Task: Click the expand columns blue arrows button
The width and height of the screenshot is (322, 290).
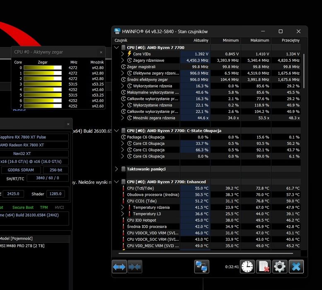Action: [x=119, y=267]
